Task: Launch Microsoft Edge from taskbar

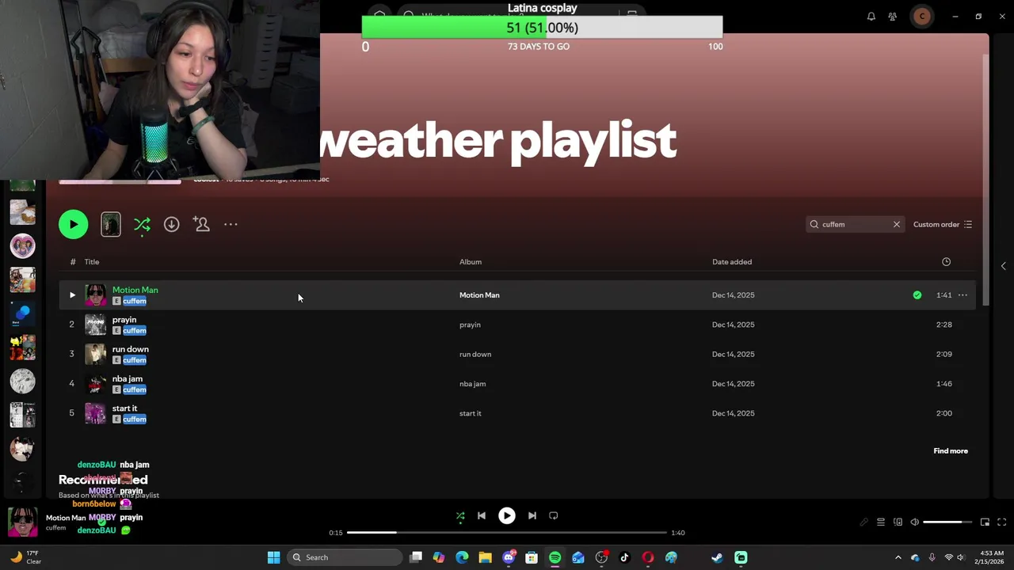Action: (462, 557)
